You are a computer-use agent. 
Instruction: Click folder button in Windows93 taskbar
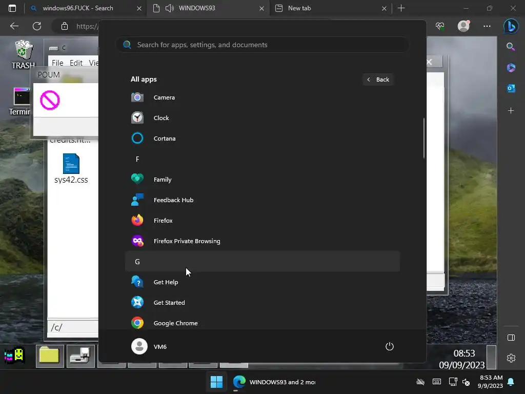50,356
